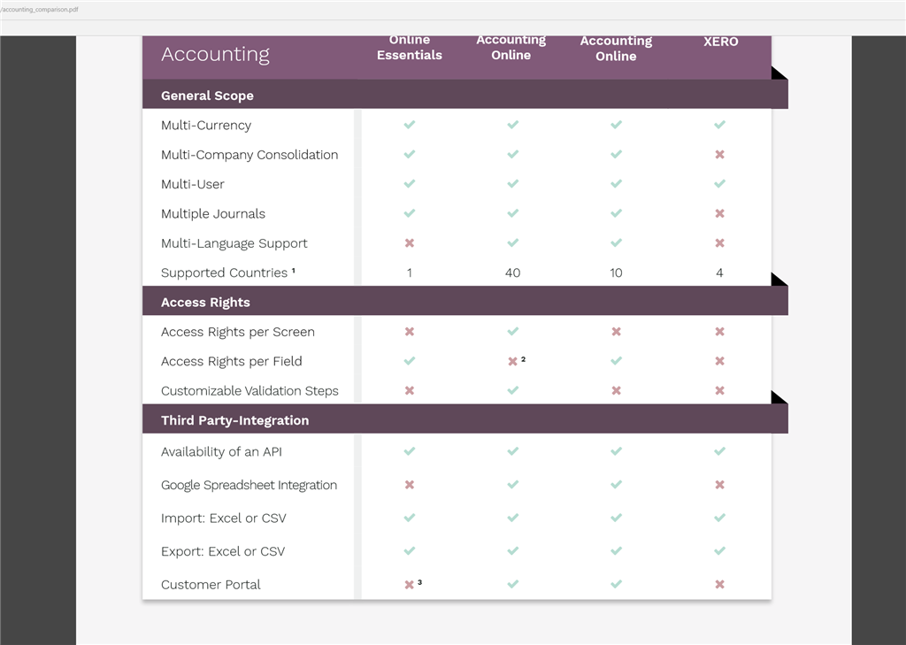Click the 'XERO' column header
906x645 pixels.
click(720, 42)
